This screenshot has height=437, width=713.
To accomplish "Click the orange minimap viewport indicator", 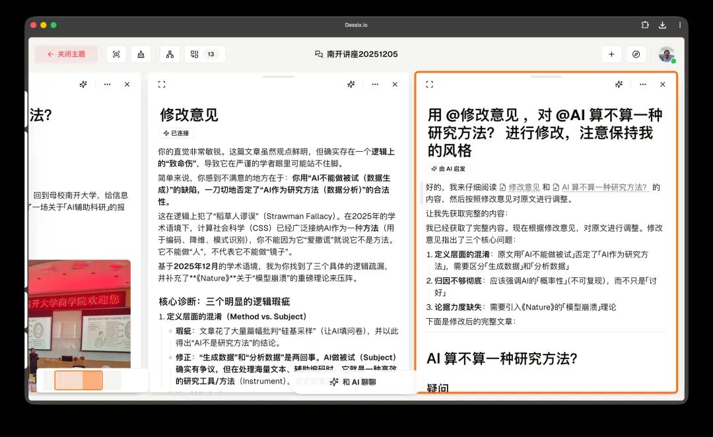I will pos(79,380).
